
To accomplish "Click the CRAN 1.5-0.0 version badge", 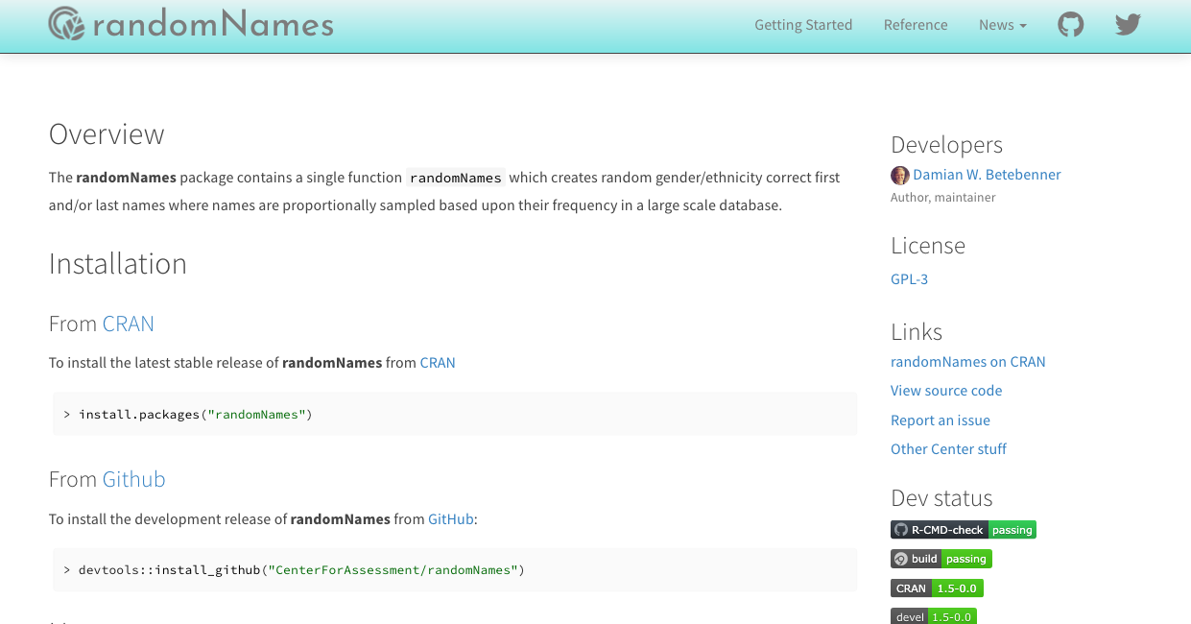I will (x=937, y=588).
